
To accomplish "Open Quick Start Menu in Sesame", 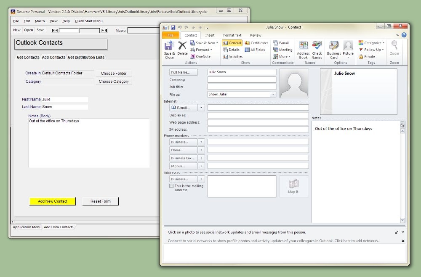I will click(x=88, y=21).
